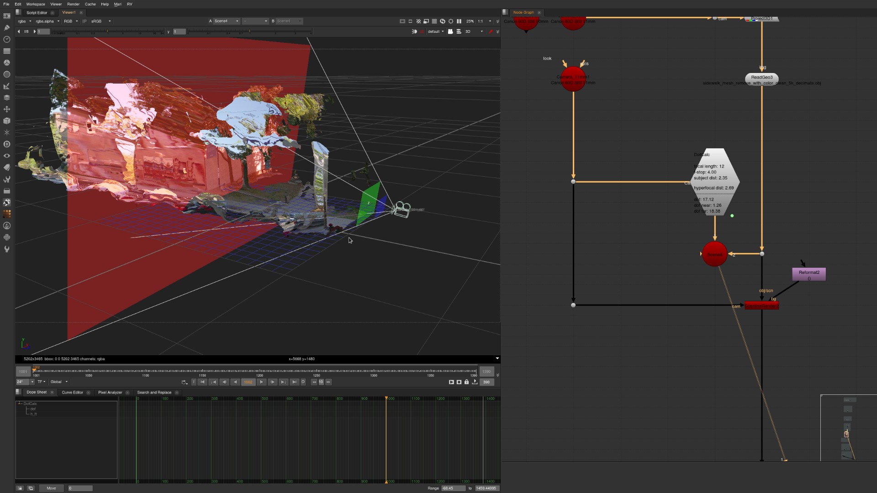The height and width of the screenshot is (493, 877).
Task: Open the 3D view mode dropdown
Action: [474, 31]
